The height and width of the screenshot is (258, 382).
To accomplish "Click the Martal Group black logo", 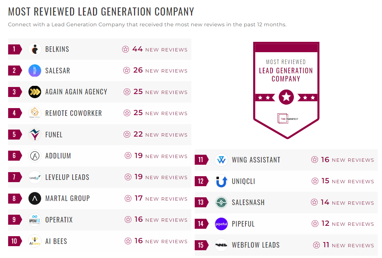I will tap(34, 198).
